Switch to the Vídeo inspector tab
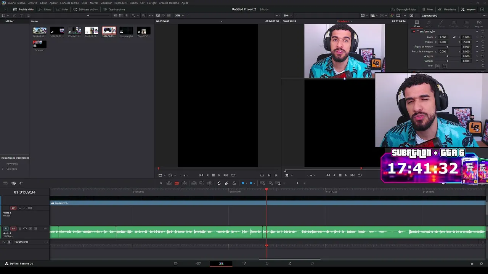This screenshot has width=488, height=274. click(417, 24)
